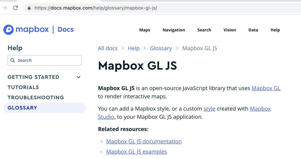Click the browser forward arrow
Viewport: 301px width, 159px height.
(x=4, y=8)
